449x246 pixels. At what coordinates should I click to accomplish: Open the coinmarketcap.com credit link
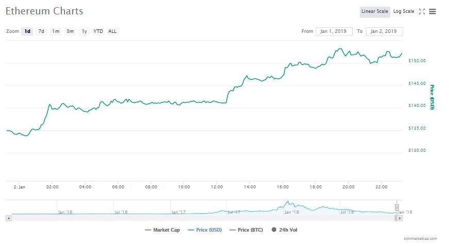click(x=420, y=238)
